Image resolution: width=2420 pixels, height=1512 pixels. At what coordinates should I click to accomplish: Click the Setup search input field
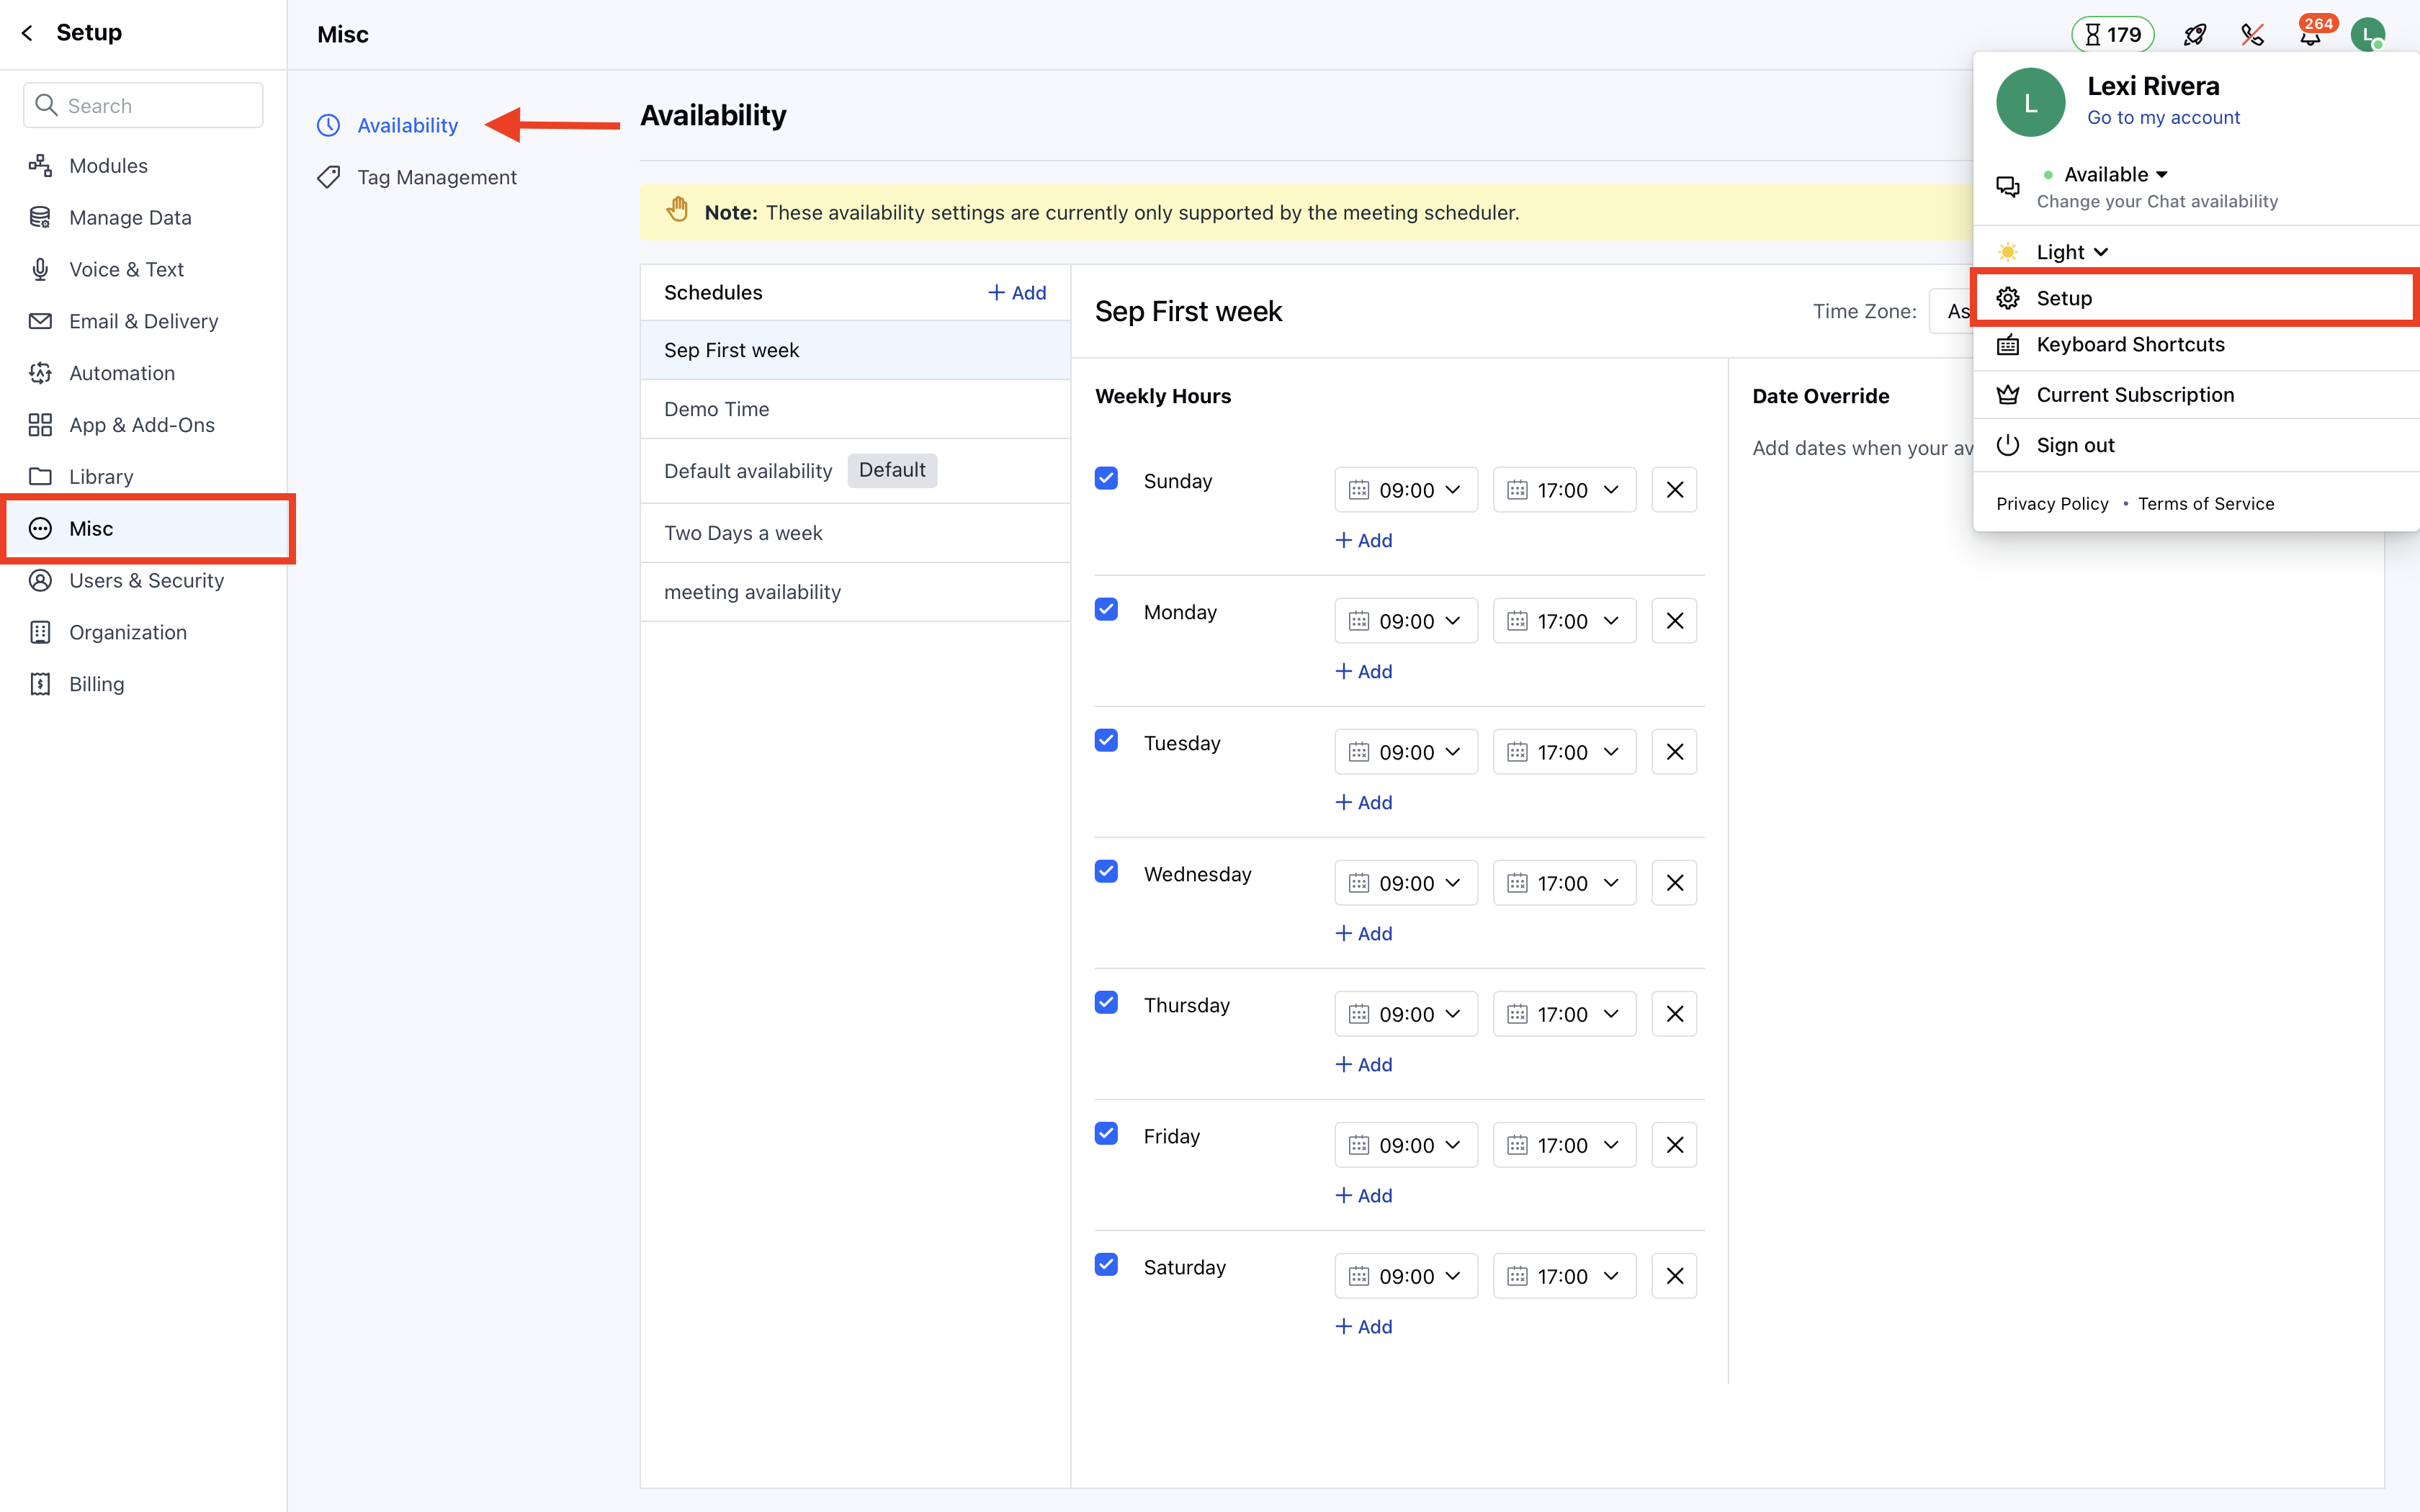pos(144,106)
